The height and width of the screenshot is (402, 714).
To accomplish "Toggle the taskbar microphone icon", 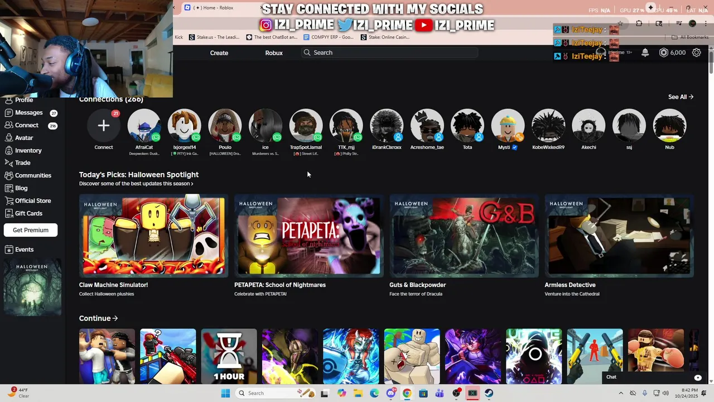I will (x=645, y=393).
